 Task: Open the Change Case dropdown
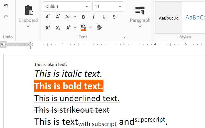pyautogui.click(x=70, y=17)
